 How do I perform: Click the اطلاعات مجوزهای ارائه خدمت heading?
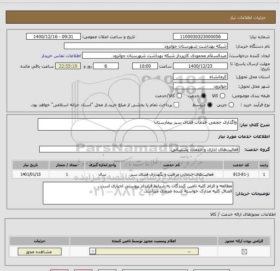(243, 214)
